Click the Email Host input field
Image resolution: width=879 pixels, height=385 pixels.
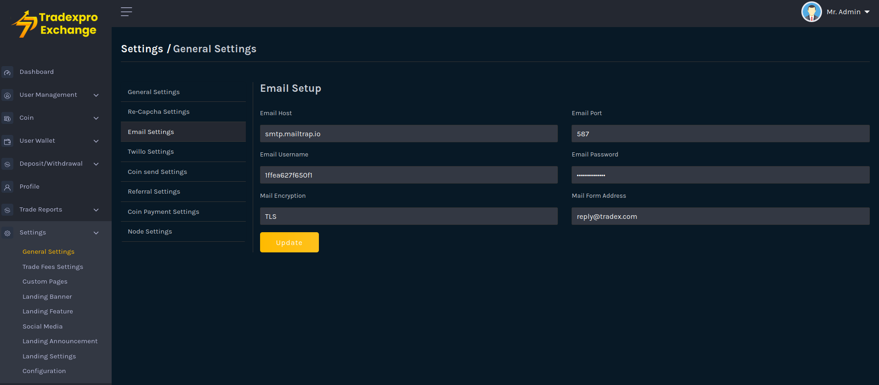(x=408, y=134)
